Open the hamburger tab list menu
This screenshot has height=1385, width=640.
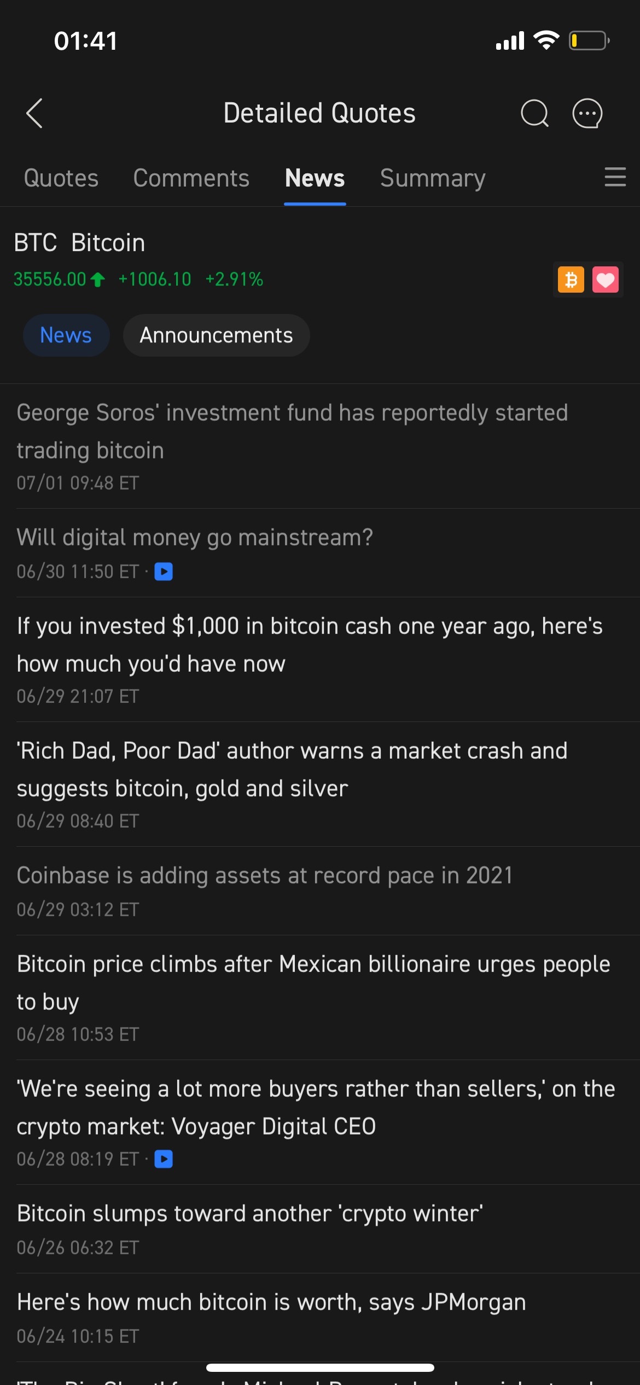pyautogui.click(x=615, y=177)
